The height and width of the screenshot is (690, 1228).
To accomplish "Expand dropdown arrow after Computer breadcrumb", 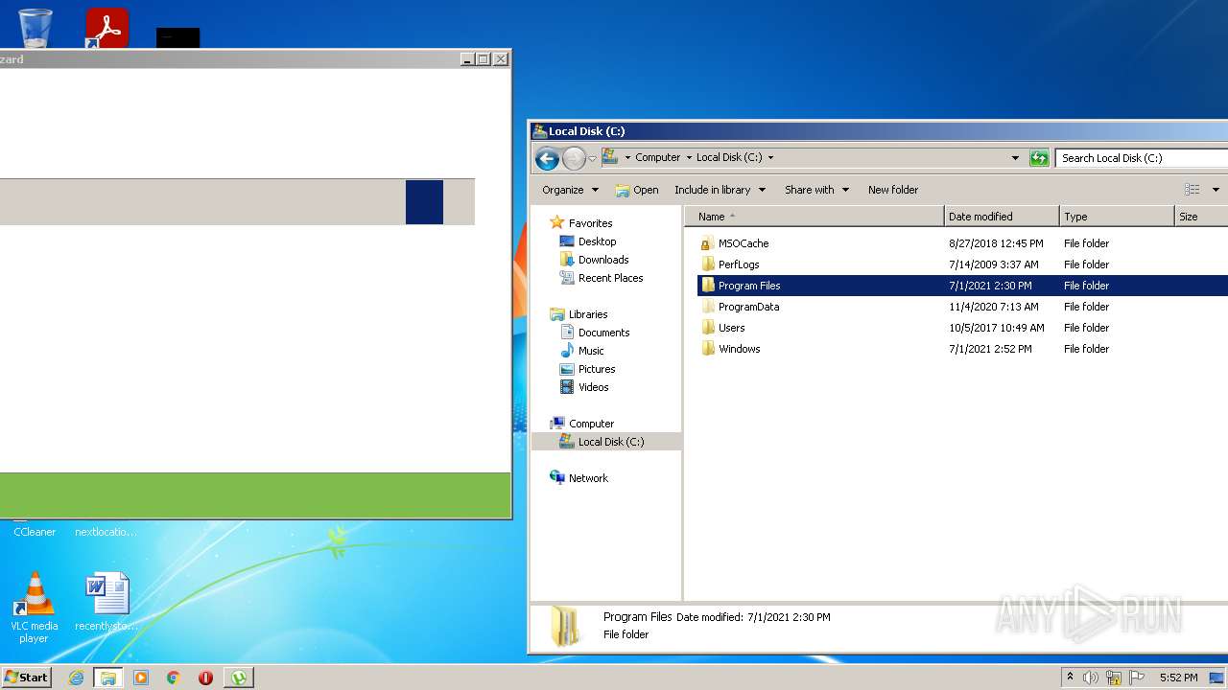I will click(x=689, y=157).
